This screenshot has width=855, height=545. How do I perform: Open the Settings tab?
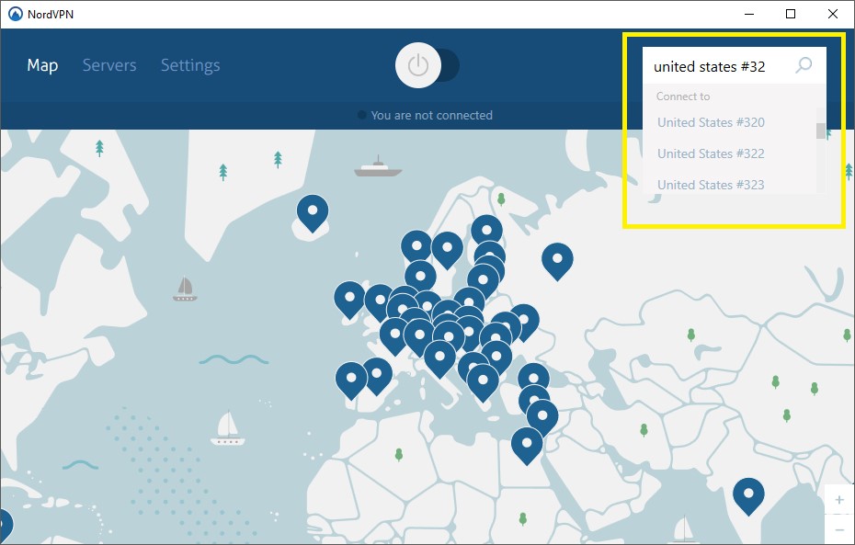(190, 65)
